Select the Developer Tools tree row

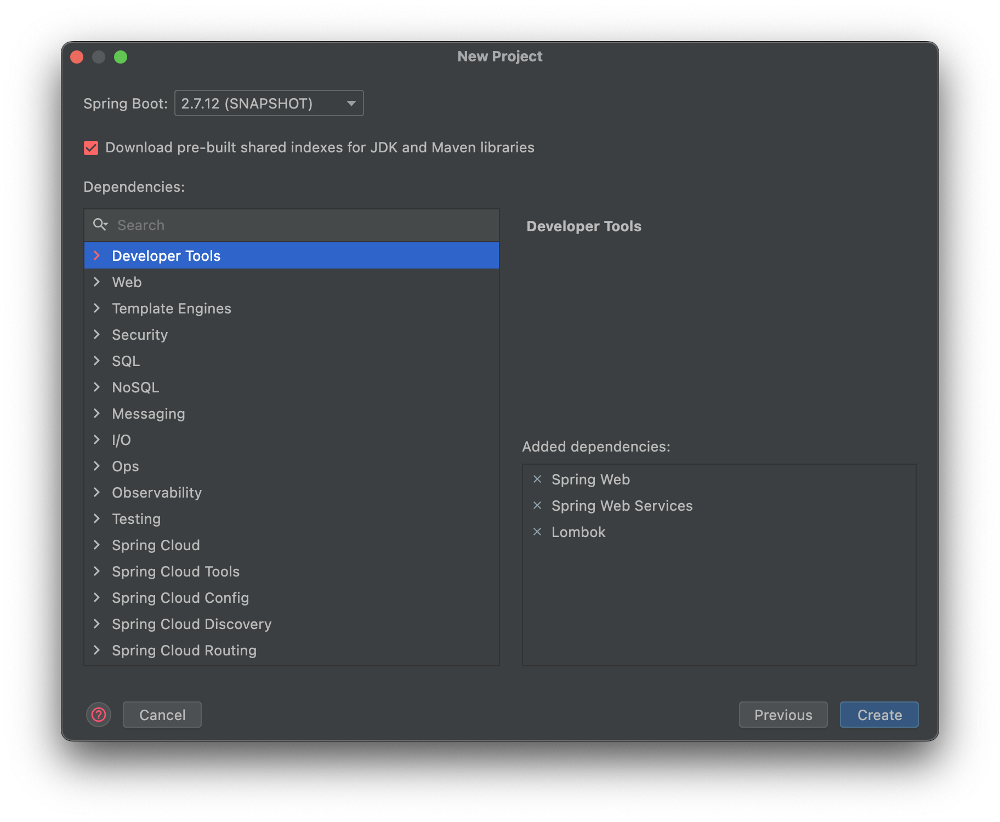point(292,255)
